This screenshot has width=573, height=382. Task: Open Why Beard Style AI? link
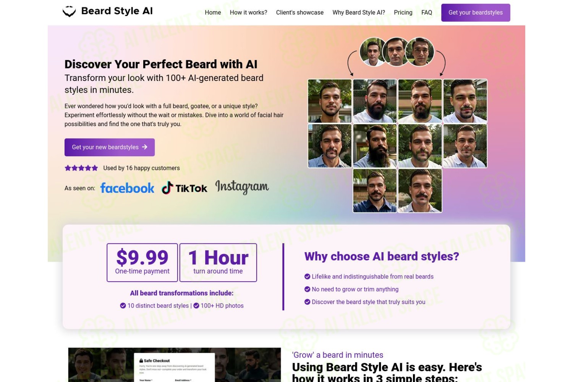(359, 13)
